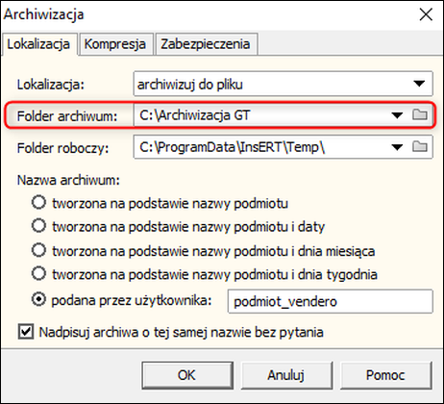Open the Folder archiwum dropdown arrow
Image resolution: width=444 pixels, height=404 pixels.
click(x=397, y=114)
